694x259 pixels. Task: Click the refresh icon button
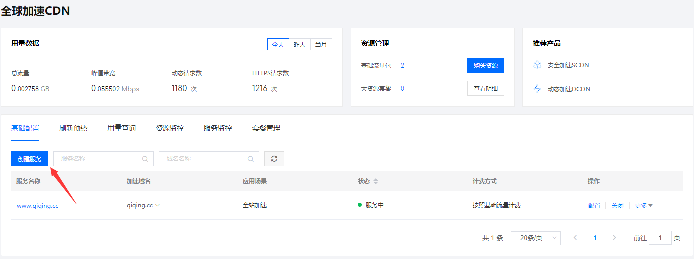(274, 159)
